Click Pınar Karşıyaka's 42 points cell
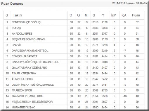This screenshot has height=111, width=149. (137, 73)
